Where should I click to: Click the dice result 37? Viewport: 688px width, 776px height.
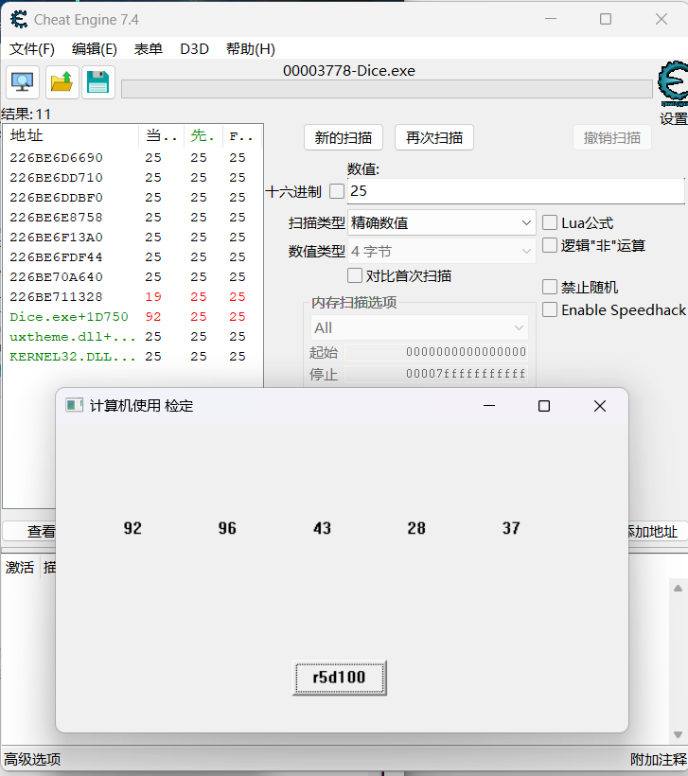point(511,528)
